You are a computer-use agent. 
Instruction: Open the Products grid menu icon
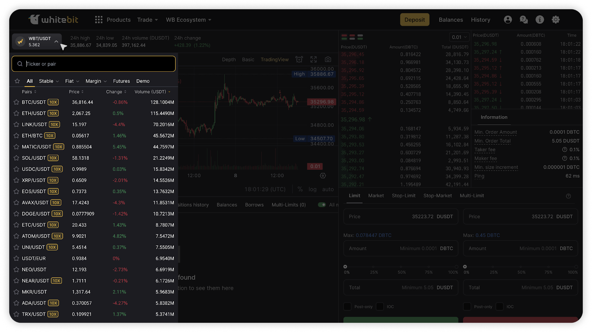point(98,20)
